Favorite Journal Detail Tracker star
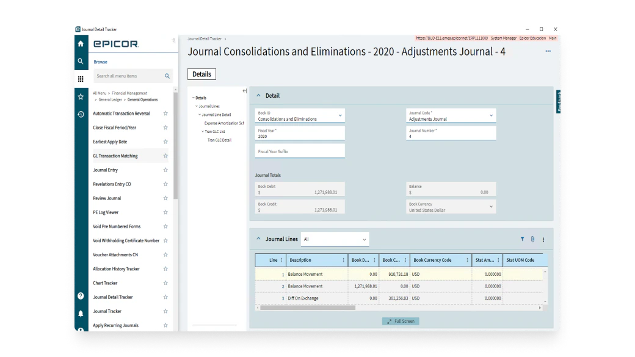This screenshot has height=357, width=635. 165,297
